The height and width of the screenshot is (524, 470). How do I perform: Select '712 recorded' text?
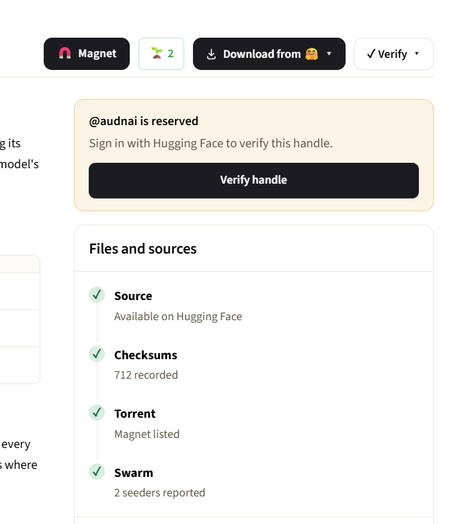[146, 375]
